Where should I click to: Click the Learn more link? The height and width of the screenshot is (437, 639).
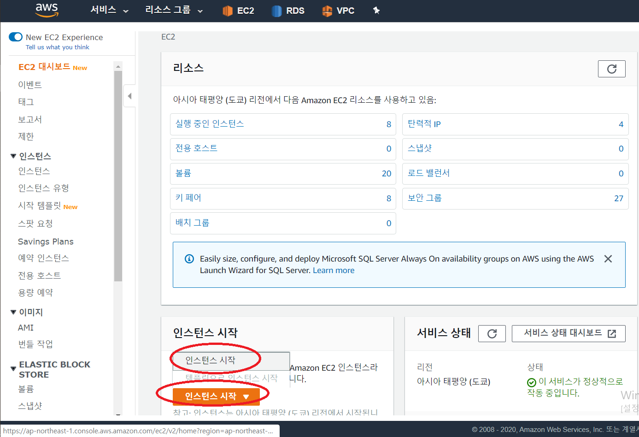coord(334,270)
